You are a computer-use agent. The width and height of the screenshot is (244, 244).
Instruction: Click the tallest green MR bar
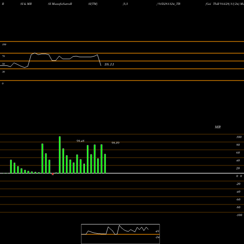point(60,155)
